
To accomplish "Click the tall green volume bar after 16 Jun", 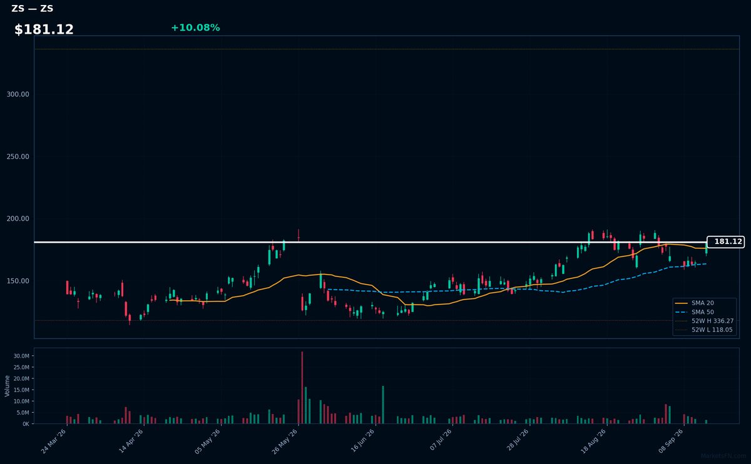I will tap(383, 405).
